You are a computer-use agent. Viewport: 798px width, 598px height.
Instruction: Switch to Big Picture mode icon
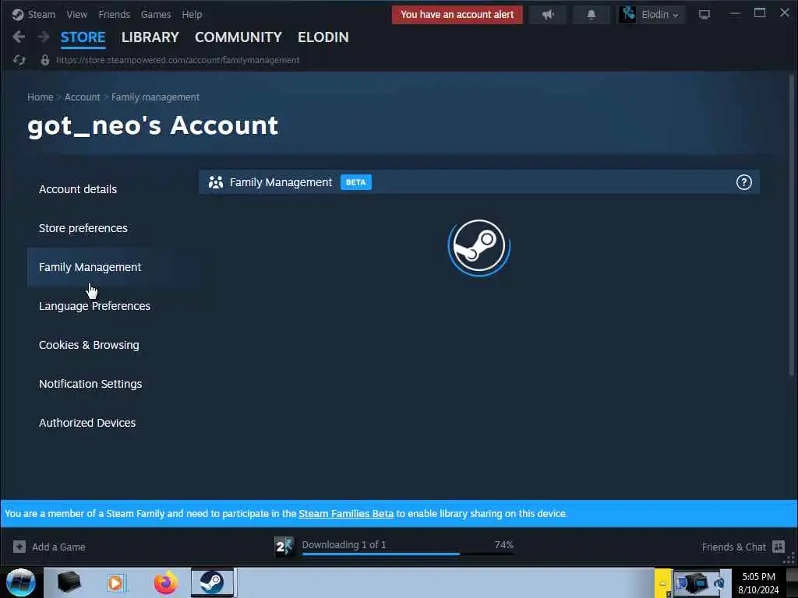click(x=704, y=14)
